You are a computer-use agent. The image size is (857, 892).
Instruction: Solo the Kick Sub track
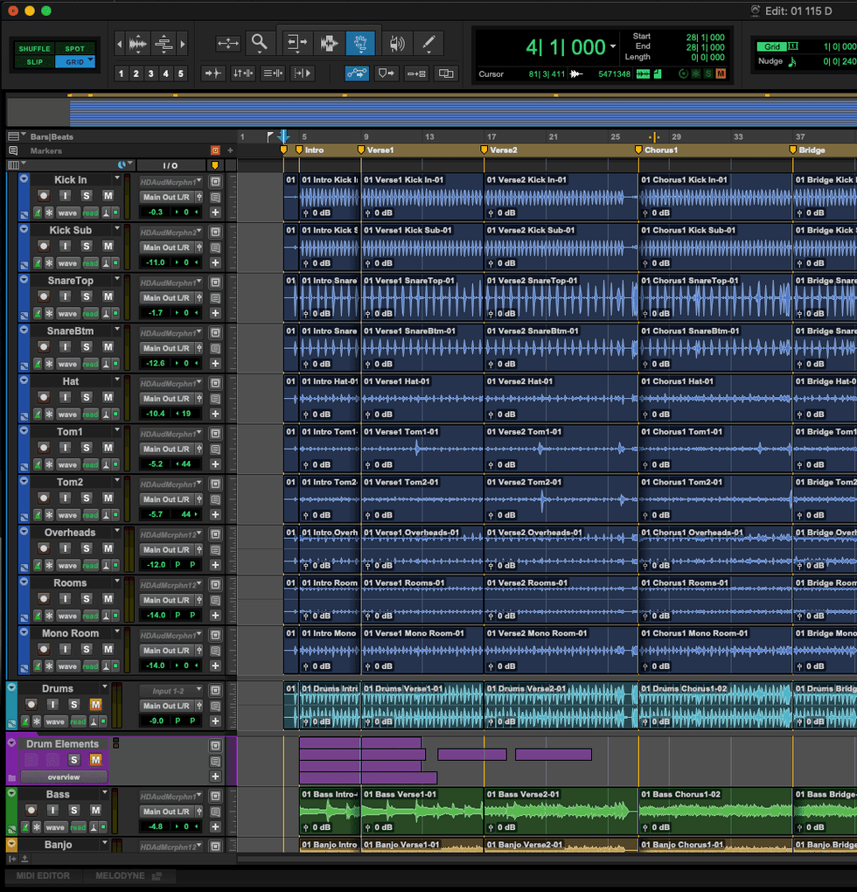pos(87,247)
